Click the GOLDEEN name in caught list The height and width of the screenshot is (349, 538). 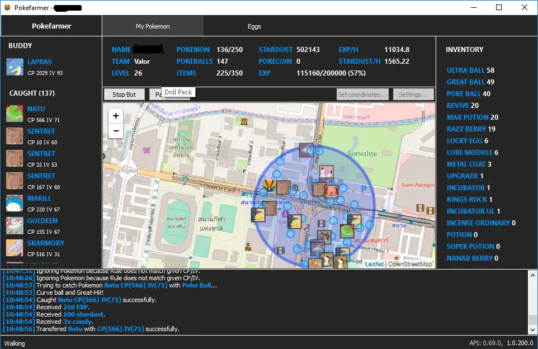coord(42,221)
